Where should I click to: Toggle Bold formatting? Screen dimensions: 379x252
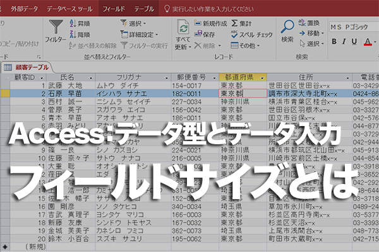click(x=334, y=42)
